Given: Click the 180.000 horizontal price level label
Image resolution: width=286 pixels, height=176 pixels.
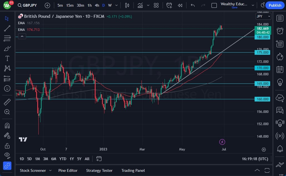Looking at the screenshot, I should click(262, 37).
